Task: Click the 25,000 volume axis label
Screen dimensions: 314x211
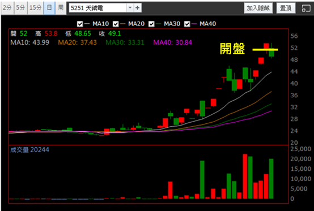Action: [x=301, y=149]
